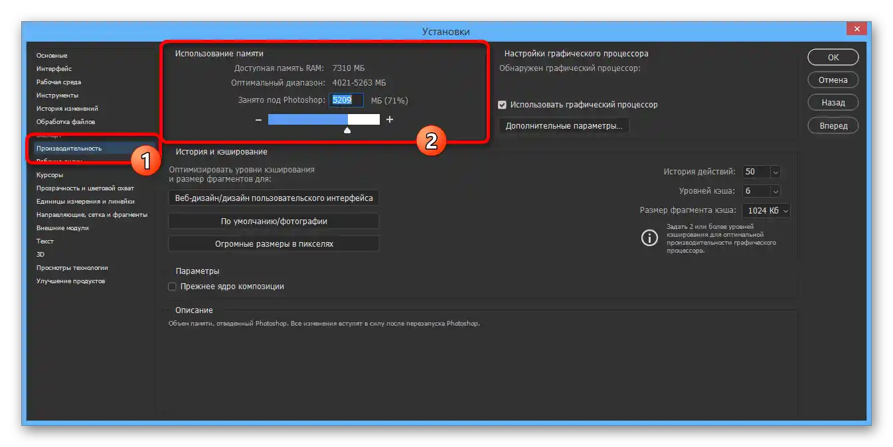This screenshot has width=893, height=447.
Task: Select the 3D category
Action: [41, 255]
